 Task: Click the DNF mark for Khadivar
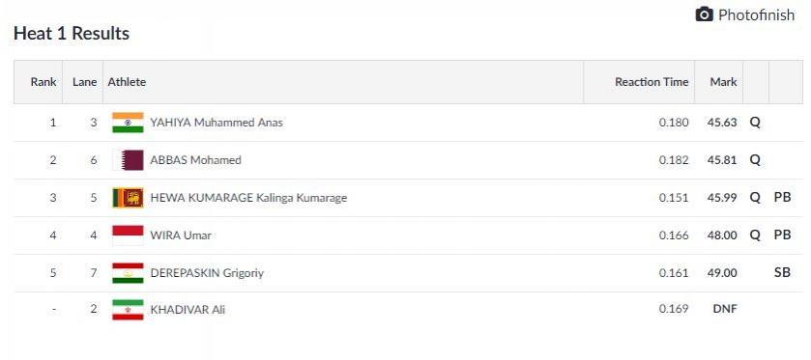(725, 310)
